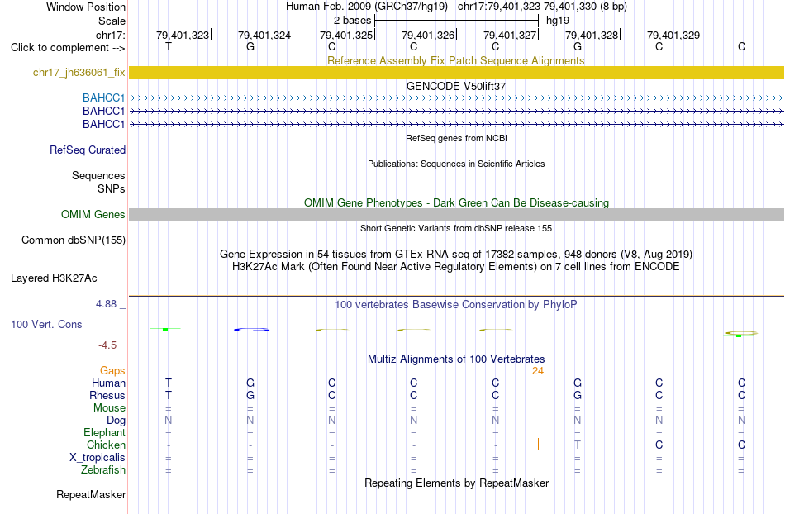
Task: Click the '2 bases' scale bar
Action: (456, 21)
